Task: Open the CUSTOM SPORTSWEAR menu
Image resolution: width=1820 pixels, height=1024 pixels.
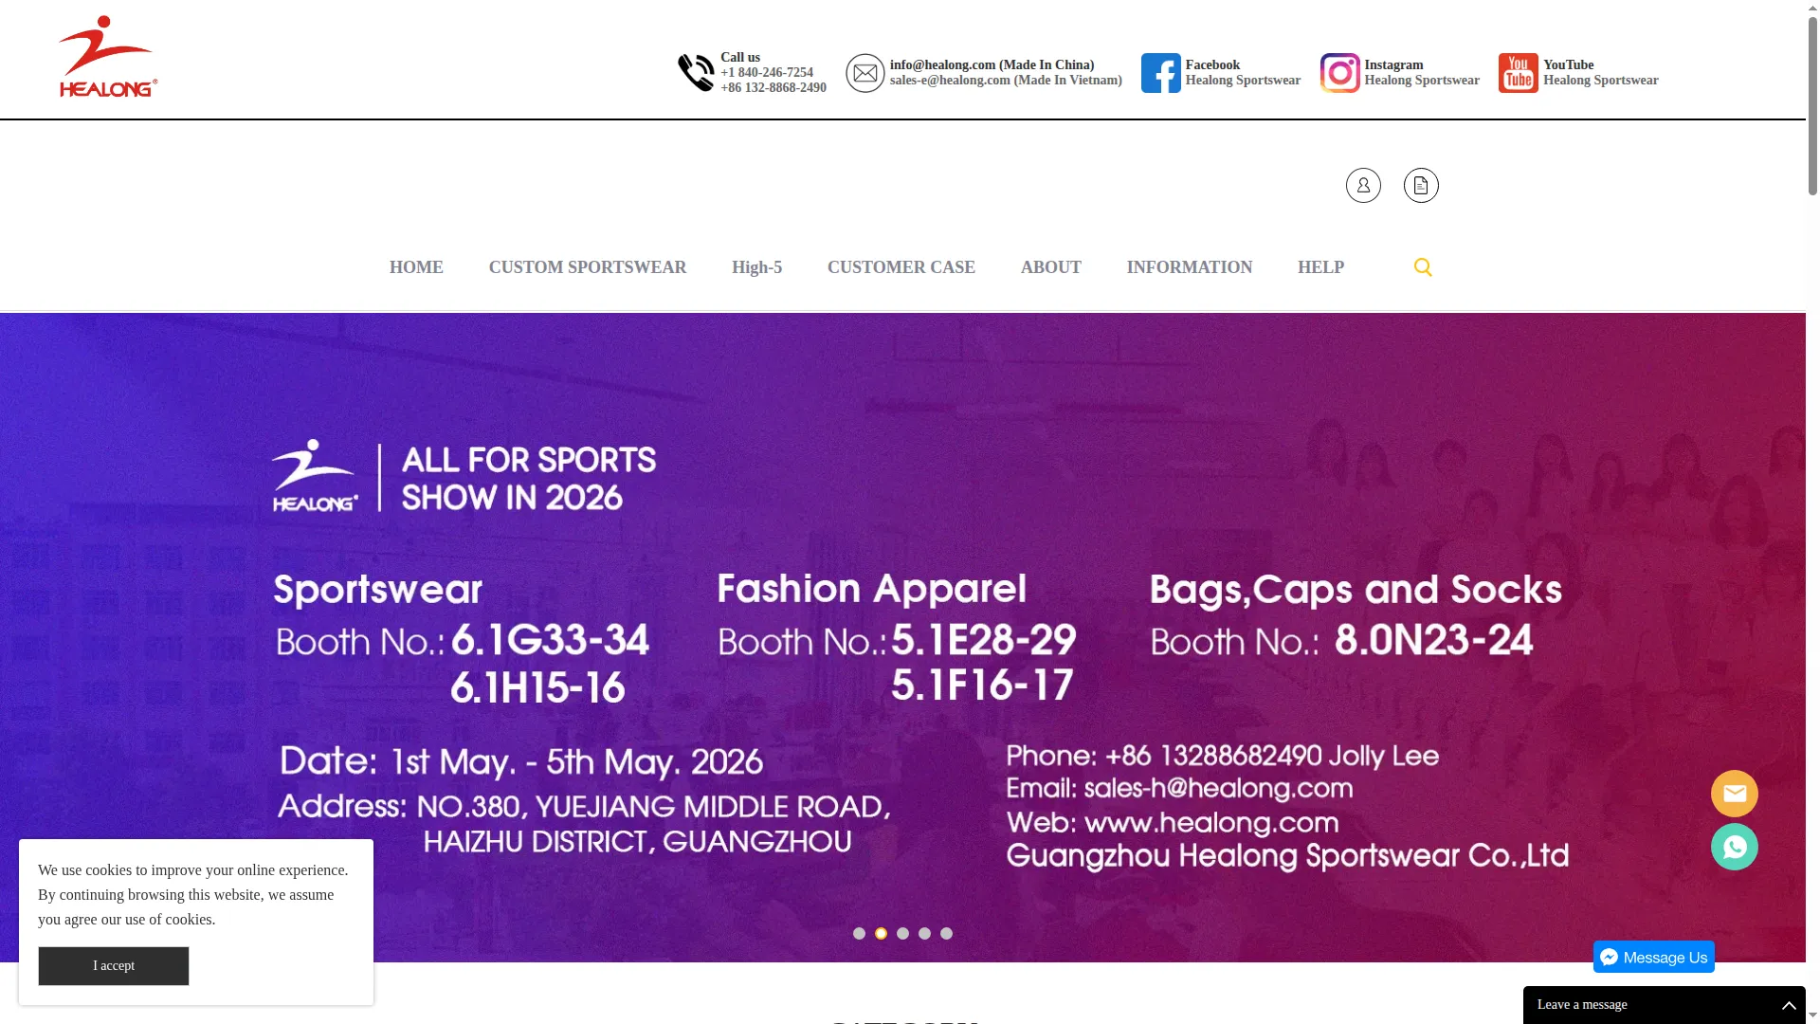Action: [x=588, y=267]
